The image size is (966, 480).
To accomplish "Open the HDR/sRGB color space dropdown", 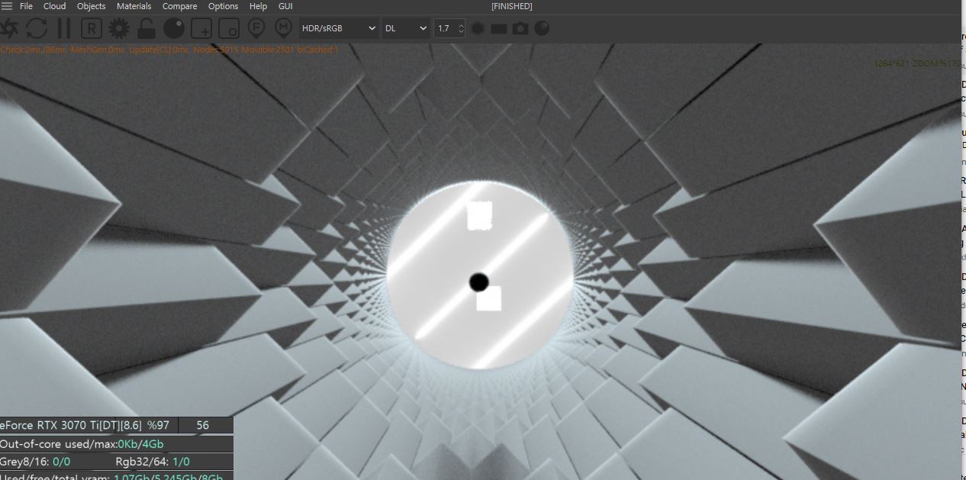I will 340,29.
